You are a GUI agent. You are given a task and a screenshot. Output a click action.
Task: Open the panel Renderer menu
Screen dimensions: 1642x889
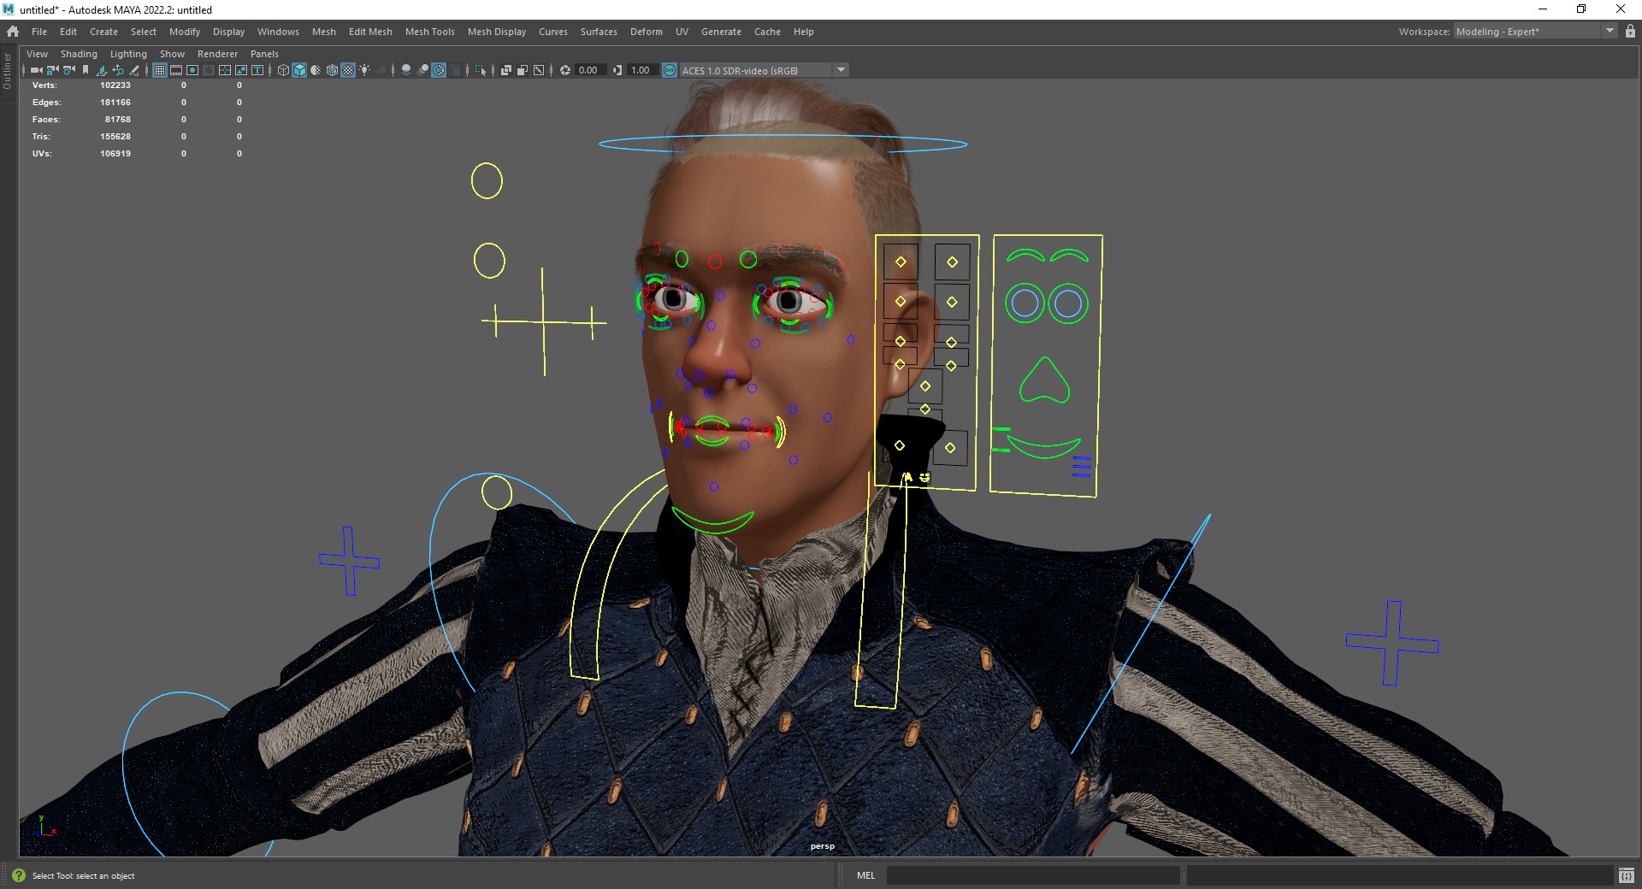217,54
